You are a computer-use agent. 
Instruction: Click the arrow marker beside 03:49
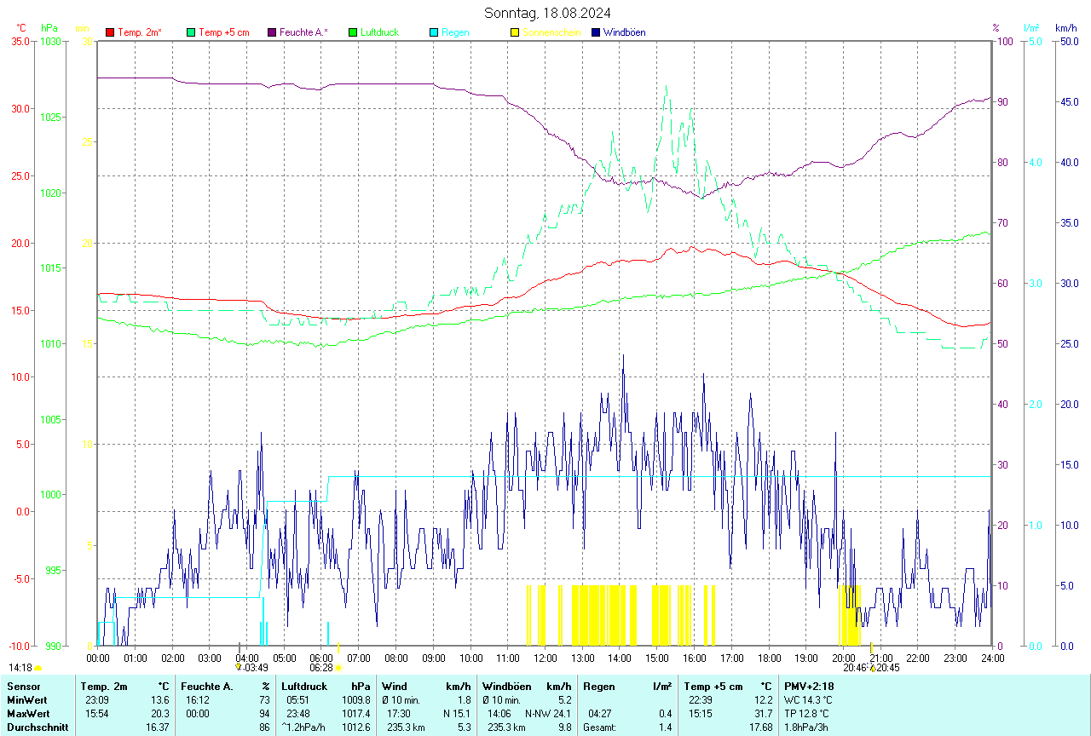239,667
